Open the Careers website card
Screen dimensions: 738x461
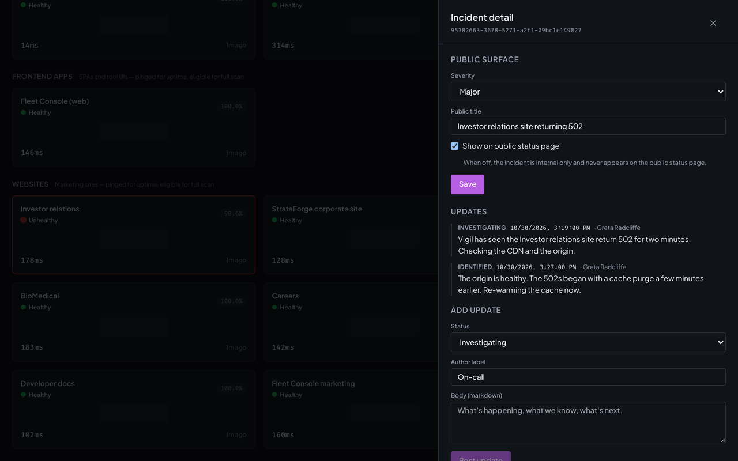coord(351,322)
